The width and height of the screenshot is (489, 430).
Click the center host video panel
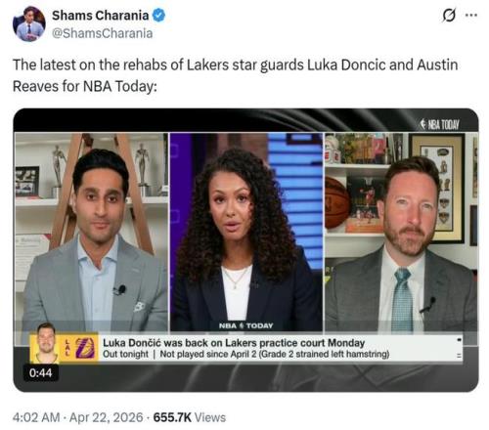[x=246, y=232]
